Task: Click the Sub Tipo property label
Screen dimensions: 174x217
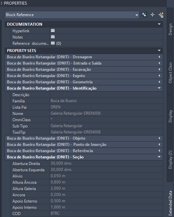Action: [x=20, y=126]
